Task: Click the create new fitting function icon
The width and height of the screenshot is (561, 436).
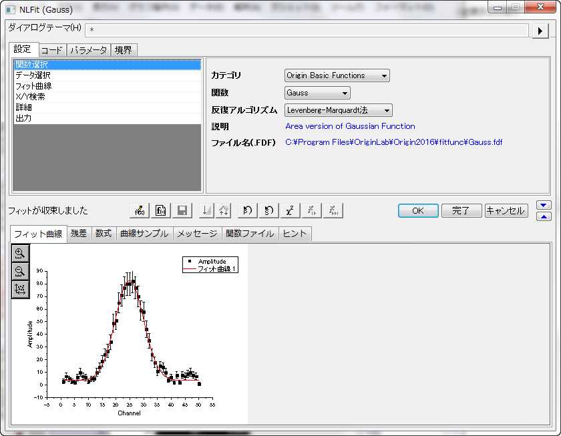Action: point(161,211)
